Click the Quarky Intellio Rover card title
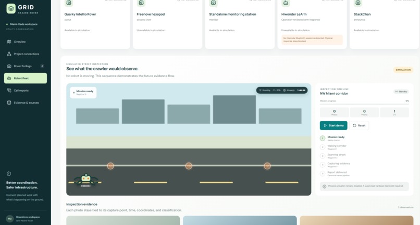 80,14
